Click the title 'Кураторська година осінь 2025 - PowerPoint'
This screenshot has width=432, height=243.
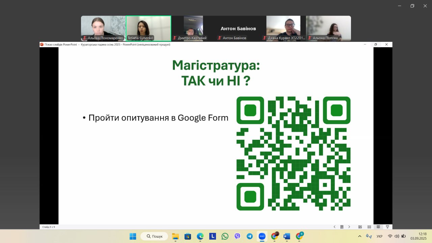tap(126, 45)
